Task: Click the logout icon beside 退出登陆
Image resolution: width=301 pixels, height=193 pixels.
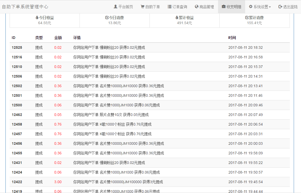Action: [280, 7]
